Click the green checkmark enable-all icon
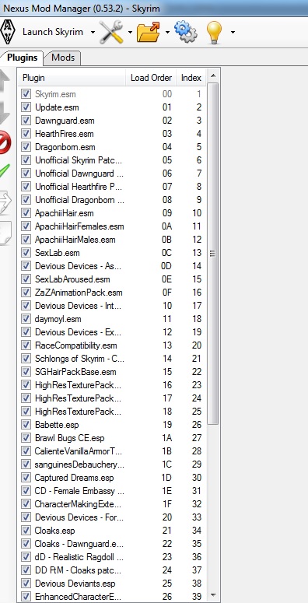The width and height of the screenshot is (308, 603). point(5,170)
